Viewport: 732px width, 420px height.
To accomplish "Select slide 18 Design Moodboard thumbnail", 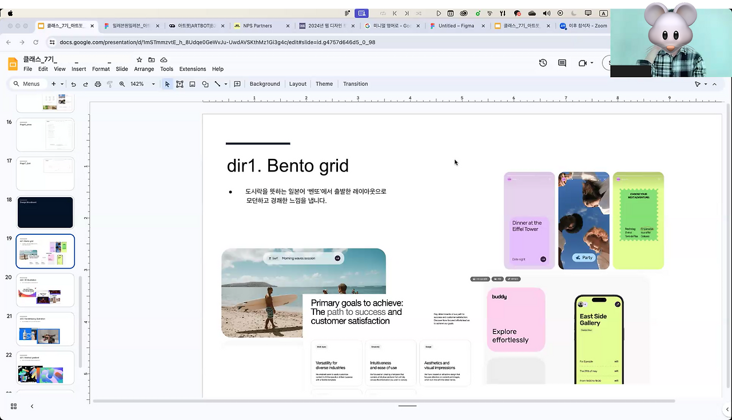I will pos(45,212).
